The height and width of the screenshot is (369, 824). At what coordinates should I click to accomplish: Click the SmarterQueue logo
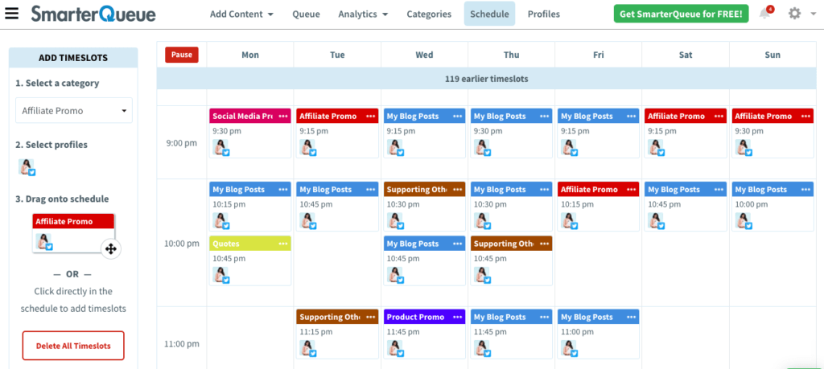pyautogui.click(x=93, y=14)
